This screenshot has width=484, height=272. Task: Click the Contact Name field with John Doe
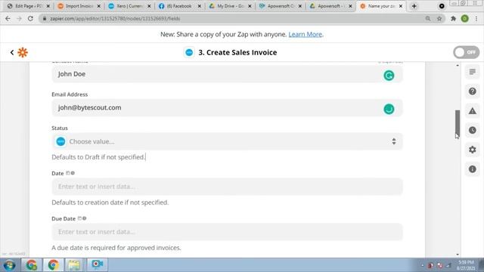(227, 74)
